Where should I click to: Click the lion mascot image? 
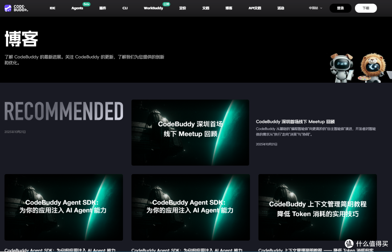click(372, 68)
